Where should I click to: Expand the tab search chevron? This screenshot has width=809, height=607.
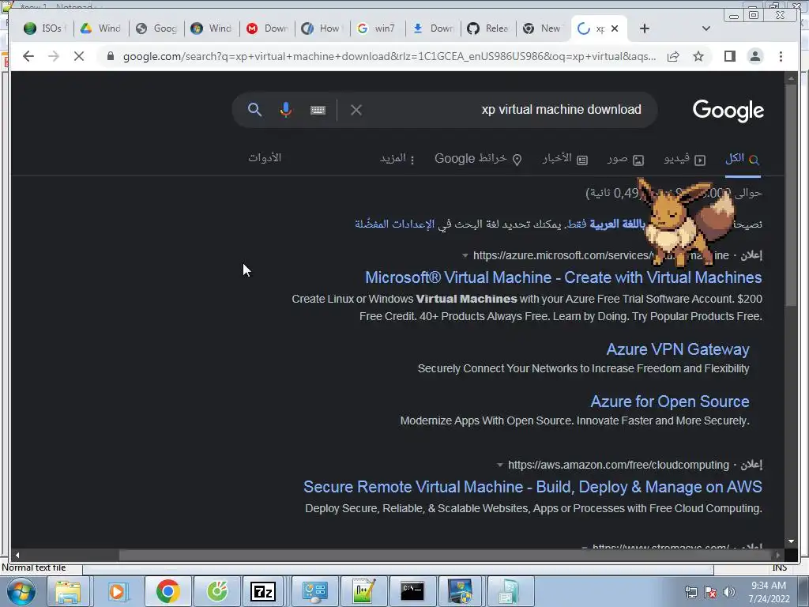coord(706,28)
